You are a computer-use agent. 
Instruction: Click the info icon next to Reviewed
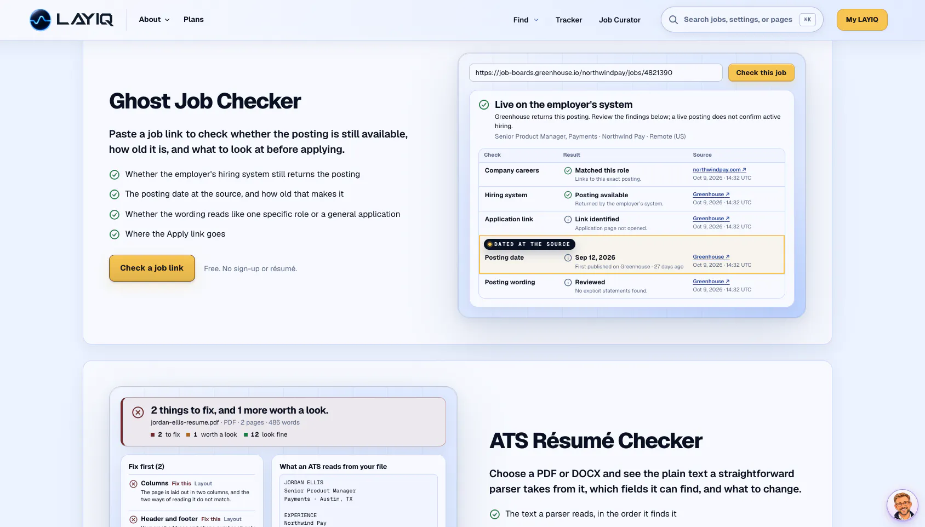tap(568, 282)
